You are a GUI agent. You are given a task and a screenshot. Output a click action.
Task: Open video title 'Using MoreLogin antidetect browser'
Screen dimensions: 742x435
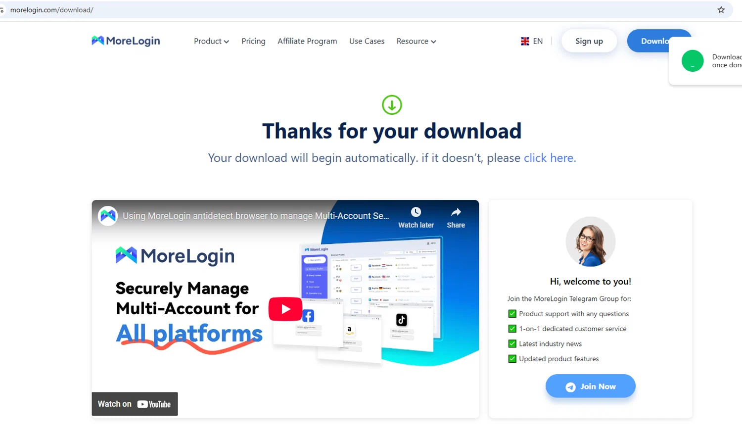[256, 216]
